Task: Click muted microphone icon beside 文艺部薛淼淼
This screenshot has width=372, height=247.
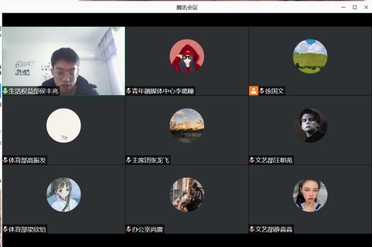Action: (252, 229)
